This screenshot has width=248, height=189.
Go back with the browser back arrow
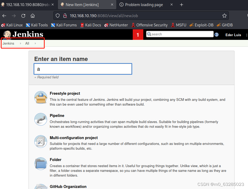[x=4, y=16]
